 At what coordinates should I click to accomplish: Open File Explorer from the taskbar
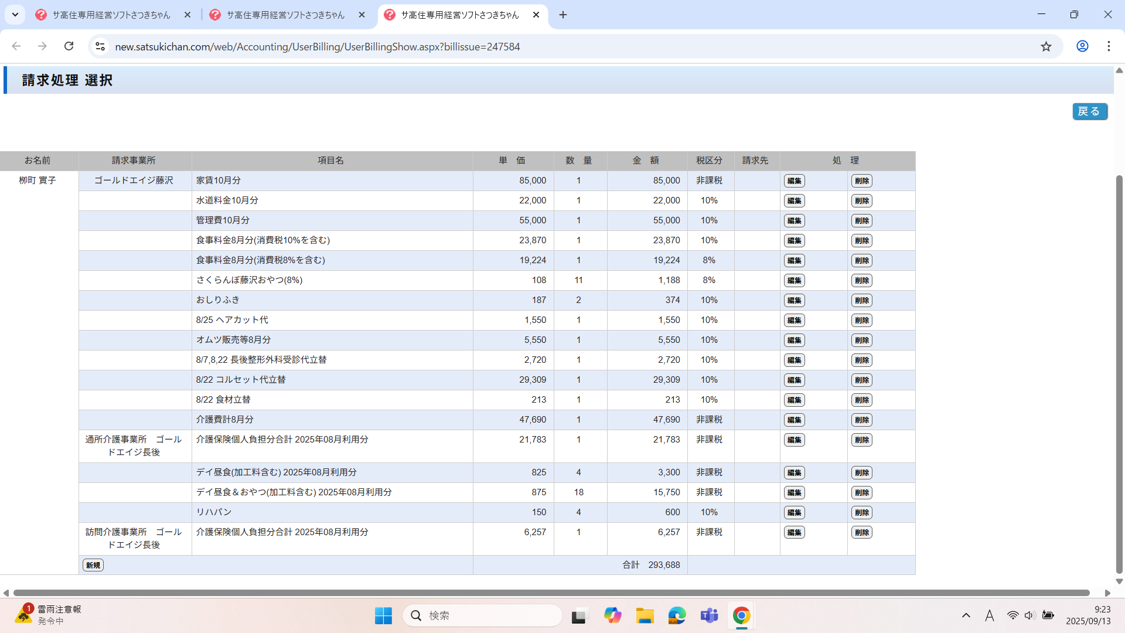(645, 616)
